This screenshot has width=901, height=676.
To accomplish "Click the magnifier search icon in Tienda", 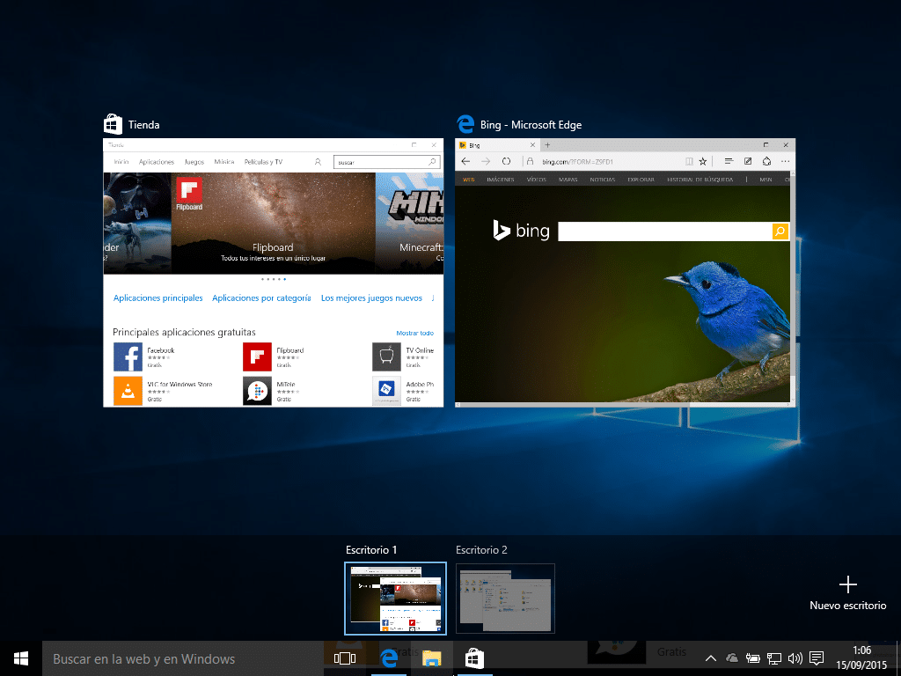I will 432,162.
